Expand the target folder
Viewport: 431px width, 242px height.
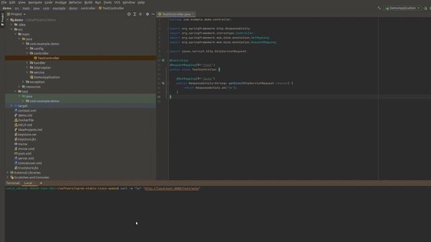pos(12,106)
